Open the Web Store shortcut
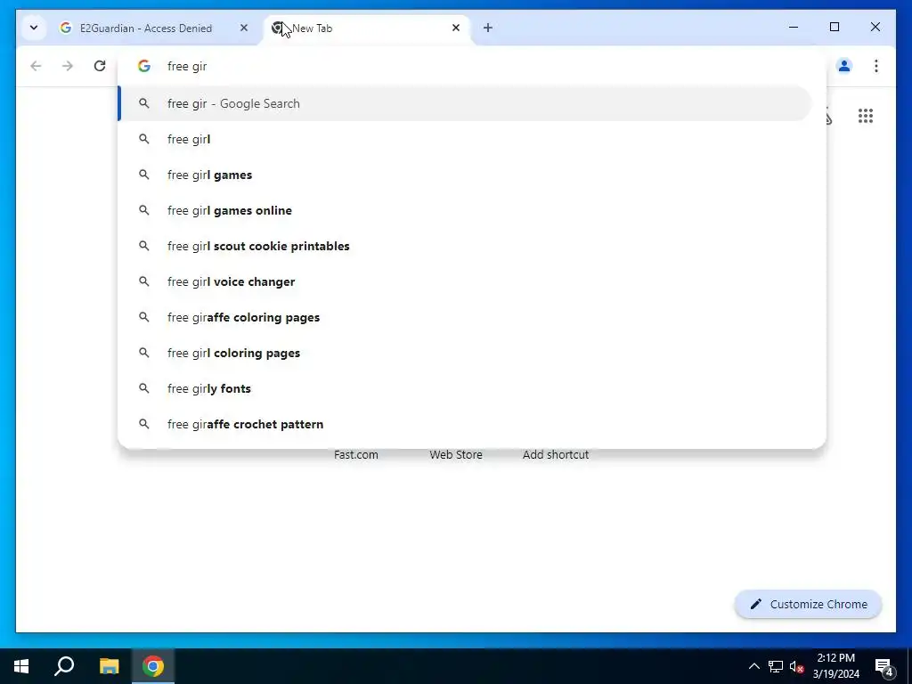 [456, 455]
